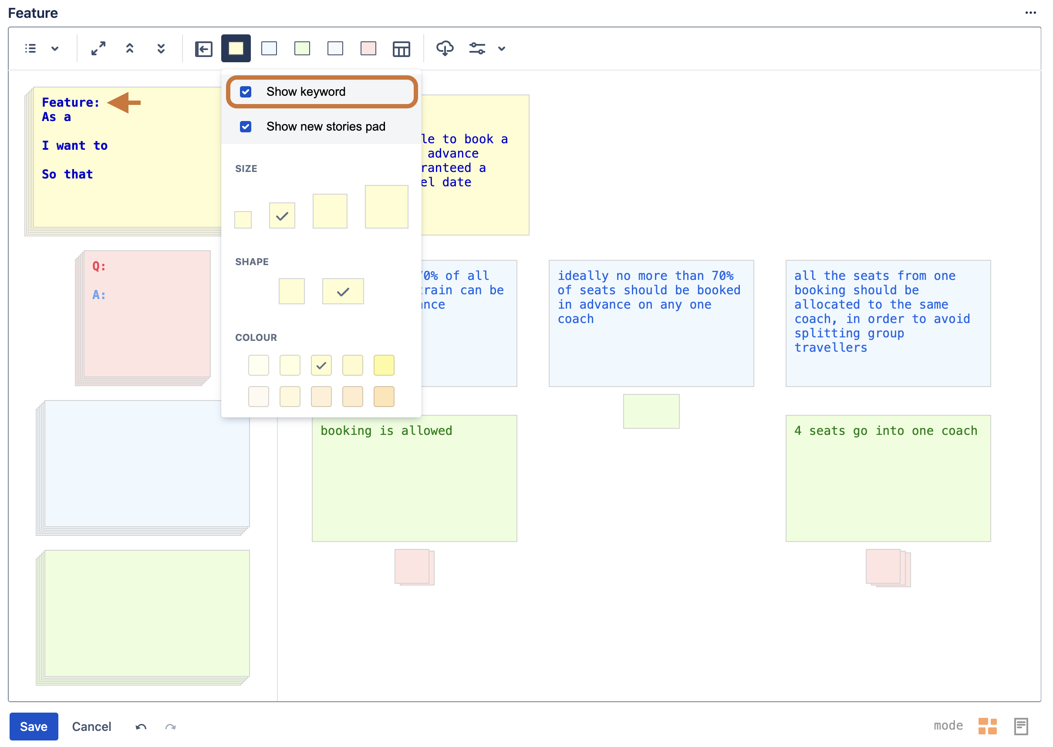Click the 'So that' keyword text
1053x747 pixels.
67,174
